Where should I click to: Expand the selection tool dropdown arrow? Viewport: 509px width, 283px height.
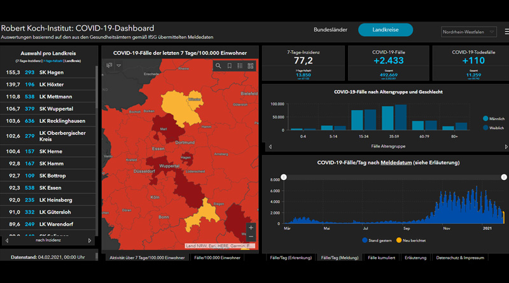(x=119, y=66)
